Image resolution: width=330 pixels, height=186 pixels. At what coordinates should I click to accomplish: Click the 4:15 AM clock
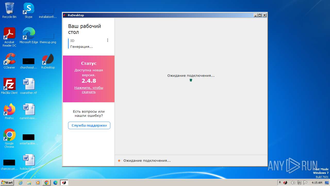point(317,183)
